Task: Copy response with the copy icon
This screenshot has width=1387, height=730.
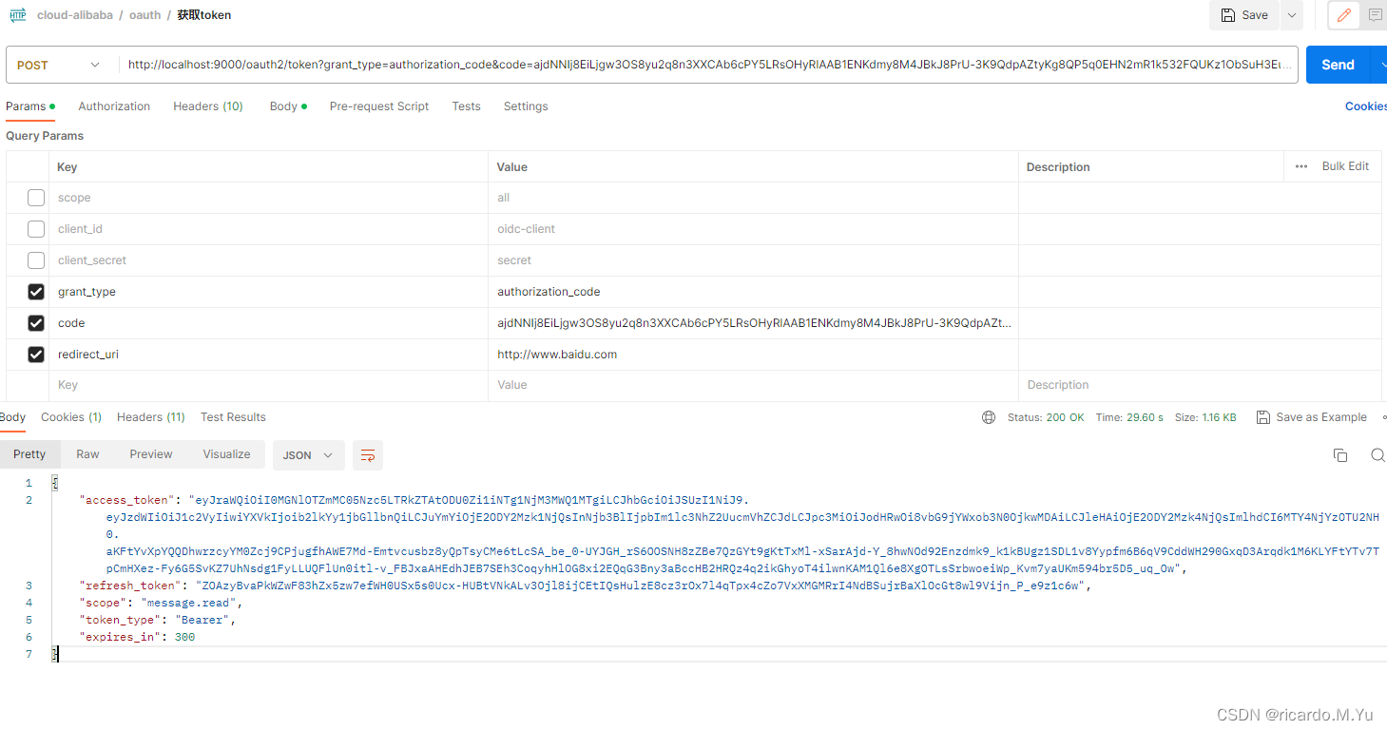Action: [1340, 455]
